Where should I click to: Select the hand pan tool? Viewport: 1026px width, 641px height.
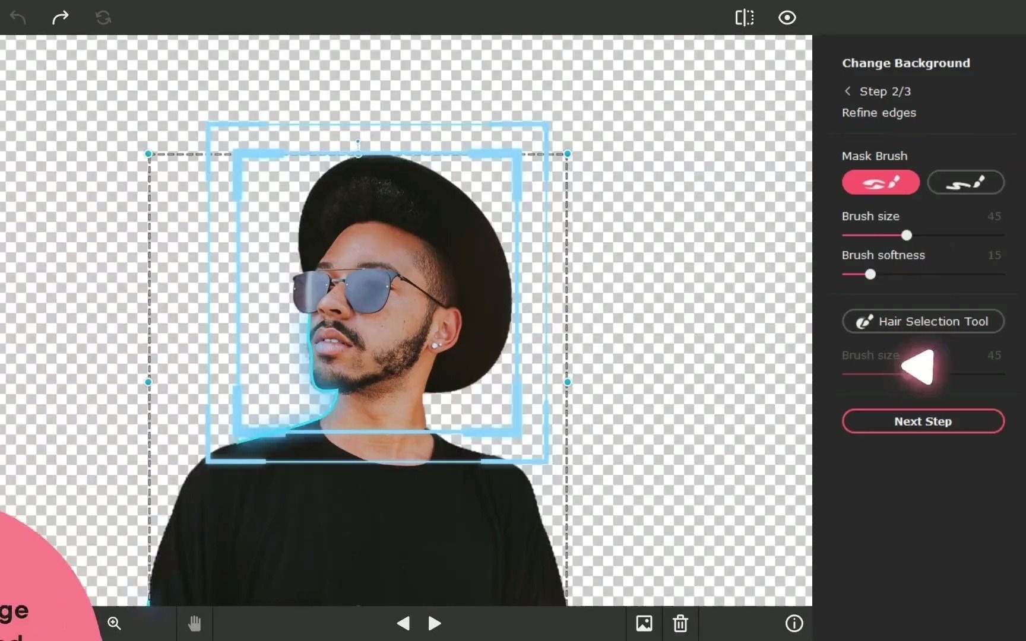click(194, 623)
